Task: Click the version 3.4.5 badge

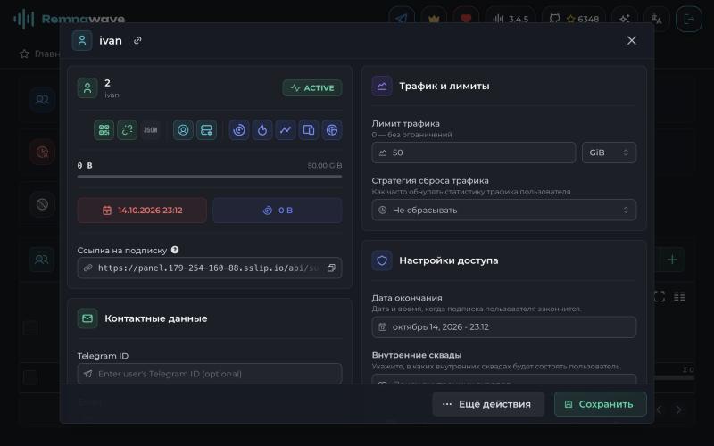Action: 510,19
